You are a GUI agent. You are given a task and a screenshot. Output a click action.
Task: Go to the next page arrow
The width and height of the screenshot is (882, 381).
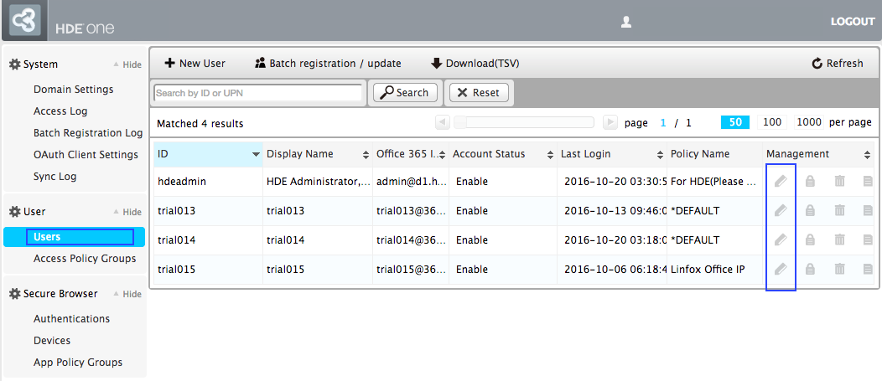click(610, 122)
